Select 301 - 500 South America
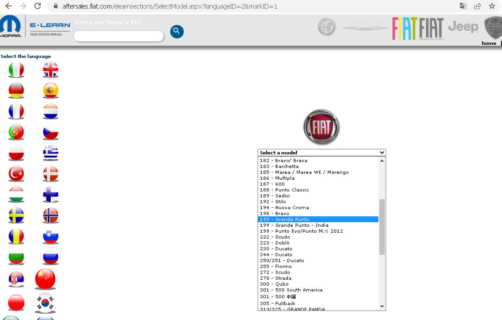Screen dimensions: 502x320 point(318,290)
